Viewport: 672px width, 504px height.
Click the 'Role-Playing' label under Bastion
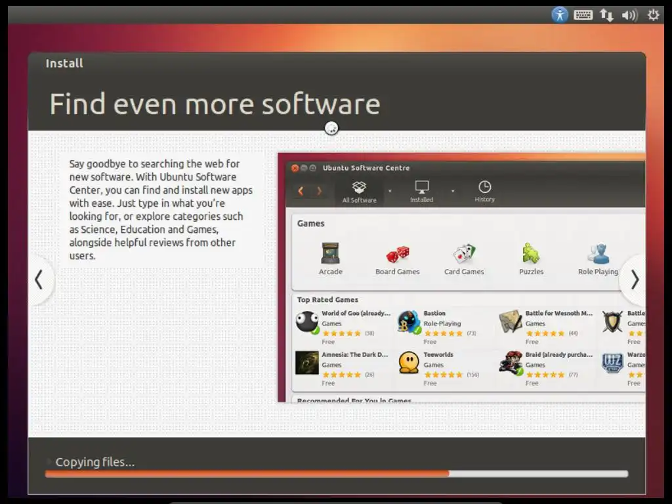tap(442, 324)
